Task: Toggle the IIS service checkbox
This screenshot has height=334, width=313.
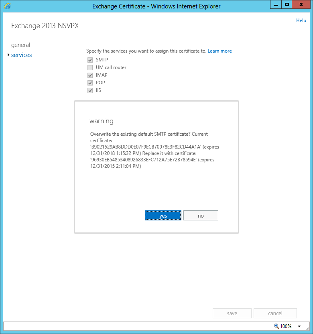Action: tap(90, 90)
